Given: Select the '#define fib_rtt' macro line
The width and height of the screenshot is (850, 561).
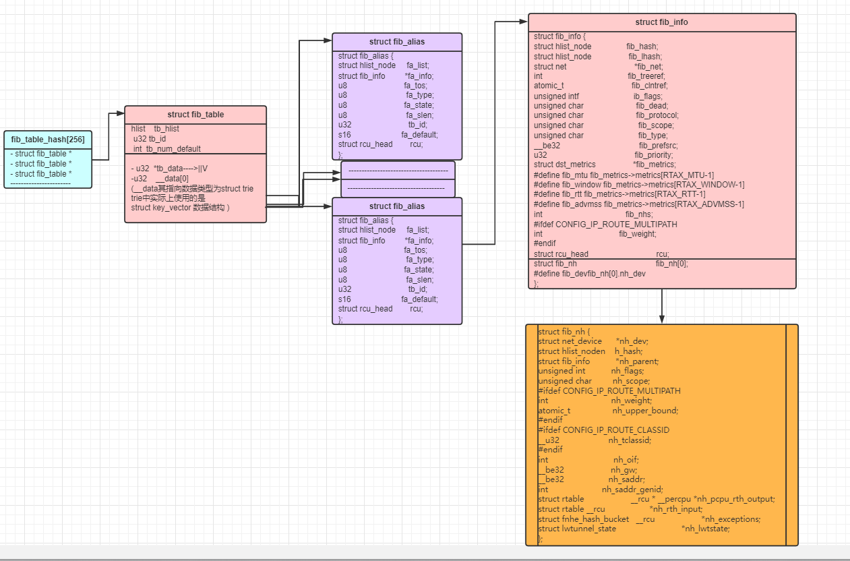Looking at the screenshot, I should 620,194.
